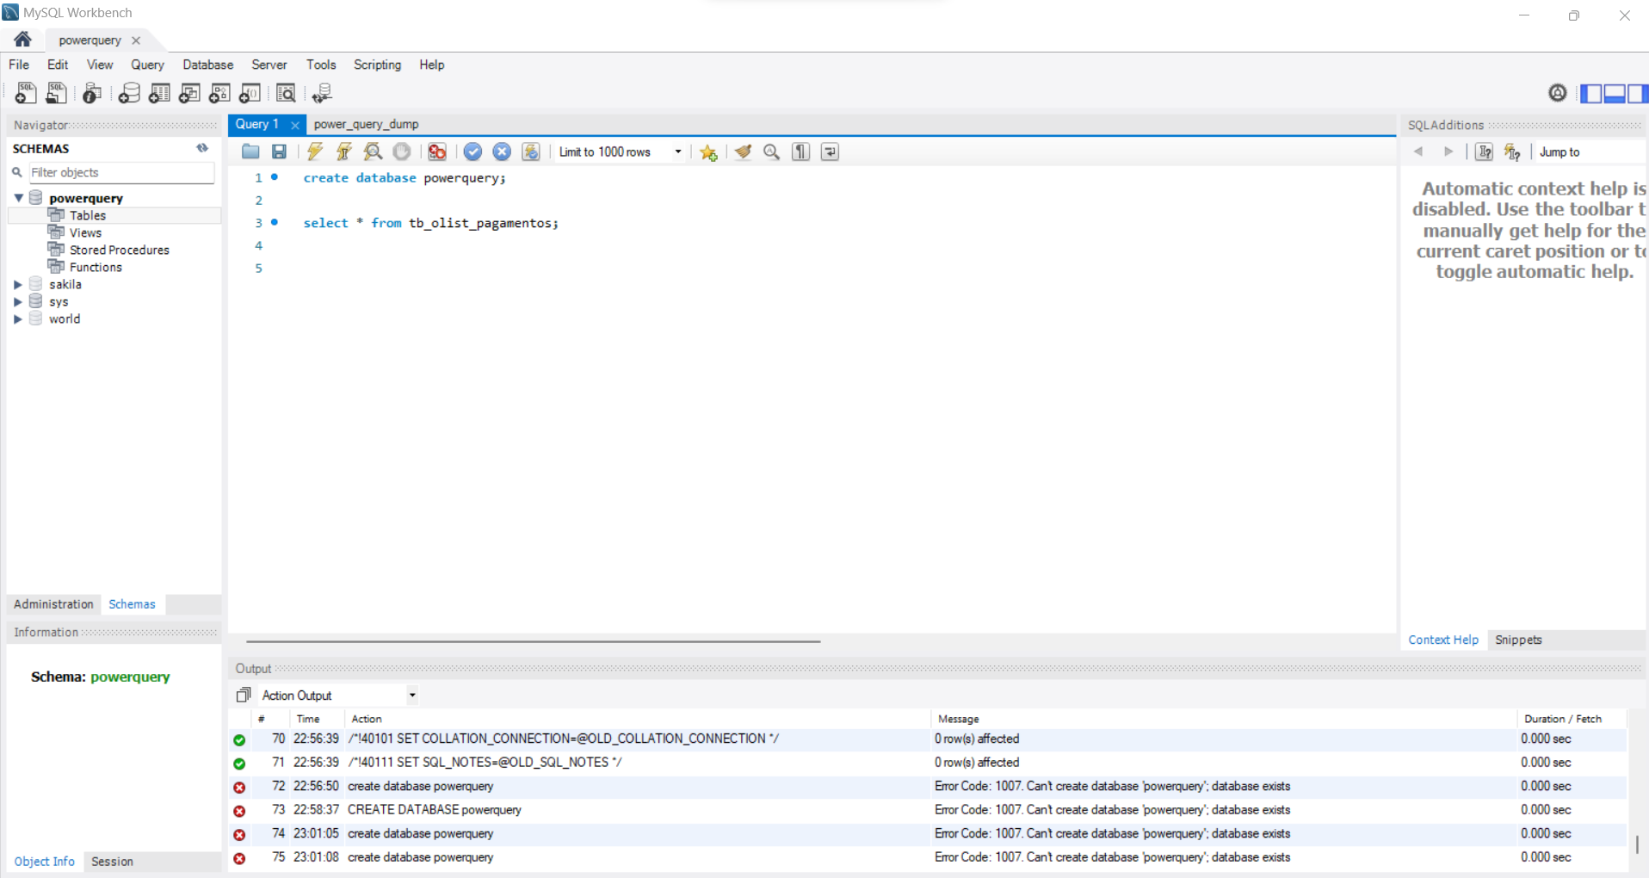The image size is (1649, 878).
Task: Select output row 72 error message
Action: pyautogui.click(x=1112, y=786)
